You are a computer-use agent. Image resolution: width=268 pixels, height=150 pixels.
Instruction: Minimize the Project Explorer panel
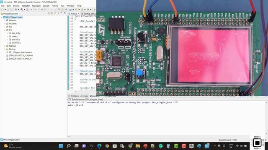point(62,13)
